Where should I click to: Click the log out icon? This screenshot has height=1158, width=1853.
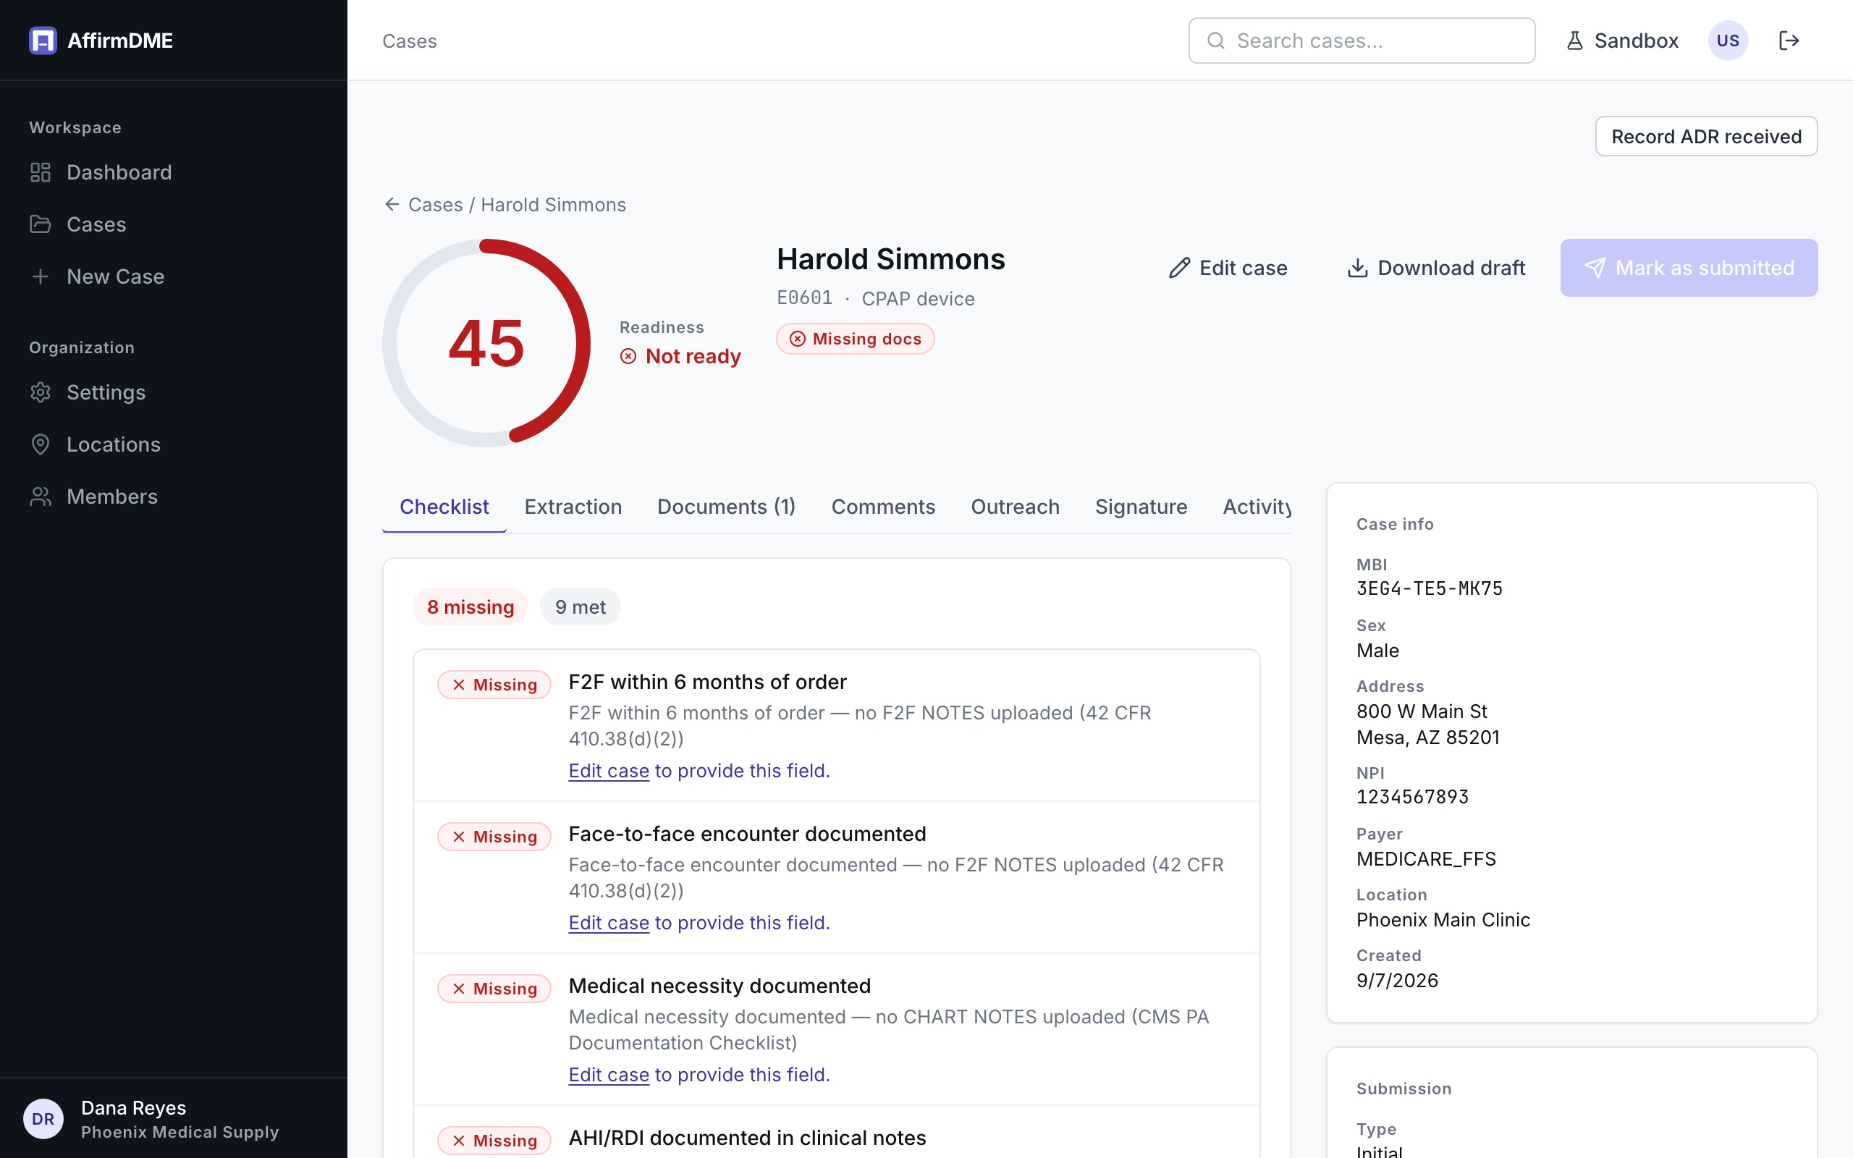(x=1789, y=41)
